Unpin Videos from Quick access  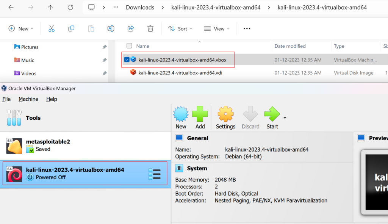point(105,73)
